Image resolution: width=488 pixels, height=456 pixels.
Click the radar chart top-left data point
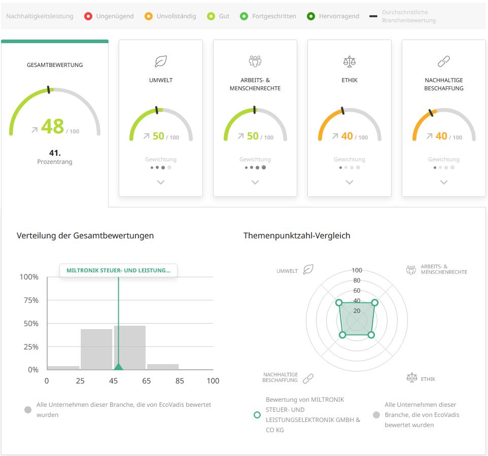pos(339,302)
